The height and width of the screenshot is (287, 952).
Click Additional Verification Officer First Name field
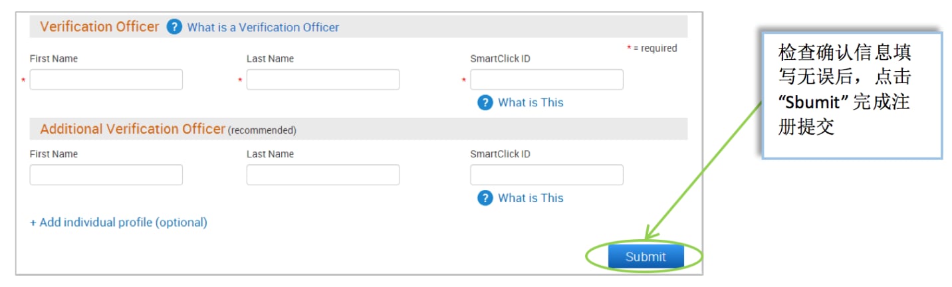(106, 175)
